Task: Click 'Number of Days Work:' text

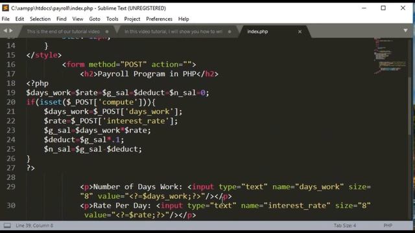Action: click(138, 187)
